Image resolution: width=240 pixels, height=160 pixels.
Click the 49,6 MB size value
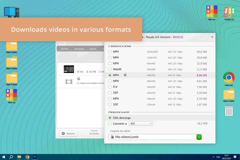pyautogui.click(x=201, y=52)
